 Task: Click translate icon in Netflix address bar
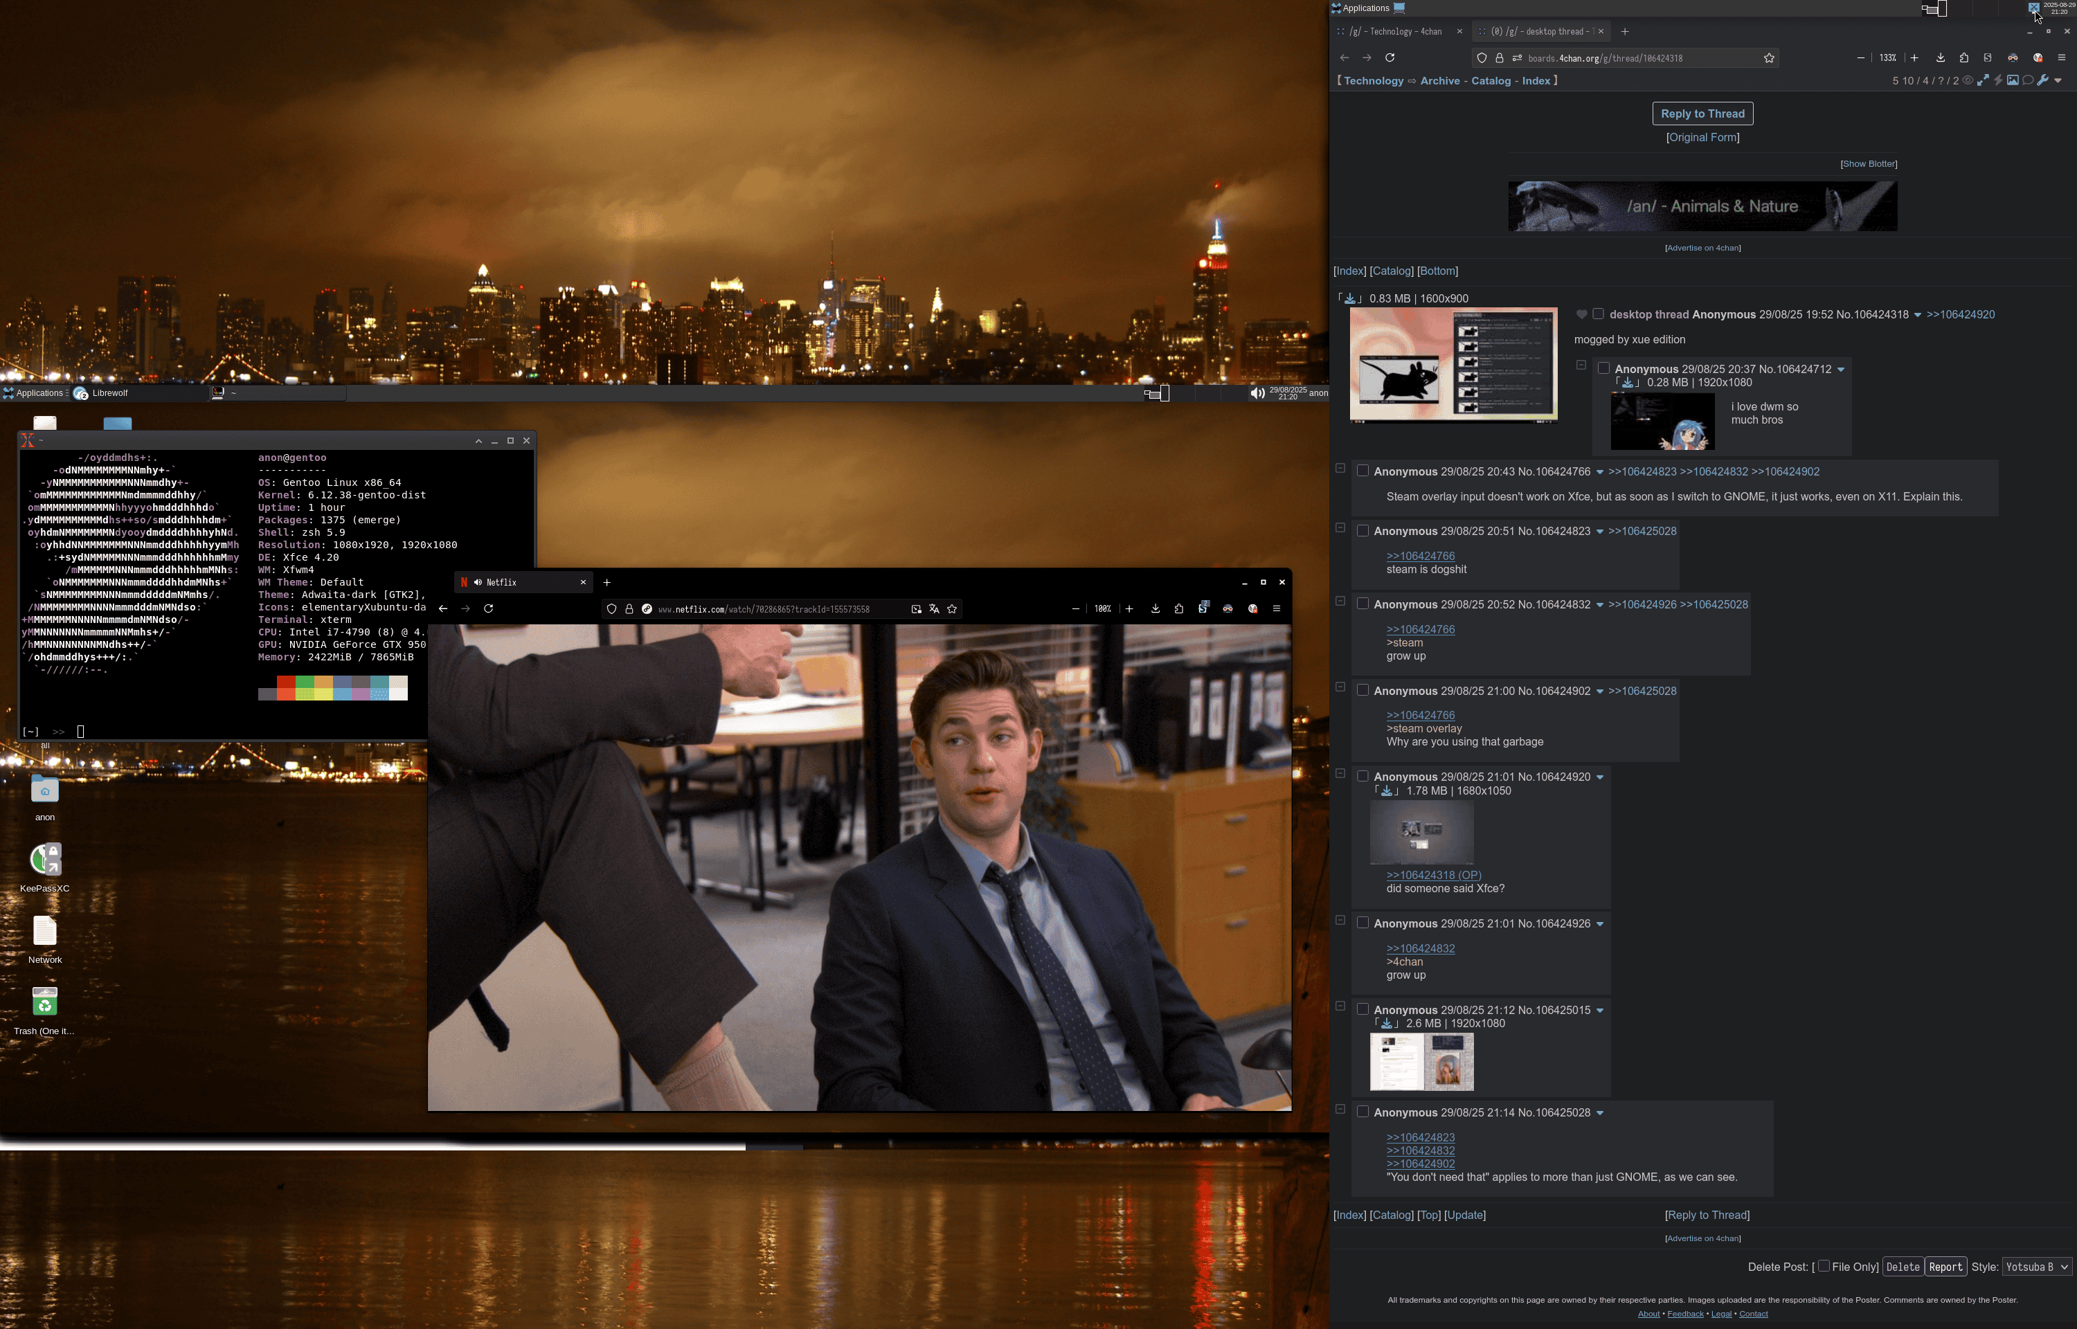tap(934, 609)
